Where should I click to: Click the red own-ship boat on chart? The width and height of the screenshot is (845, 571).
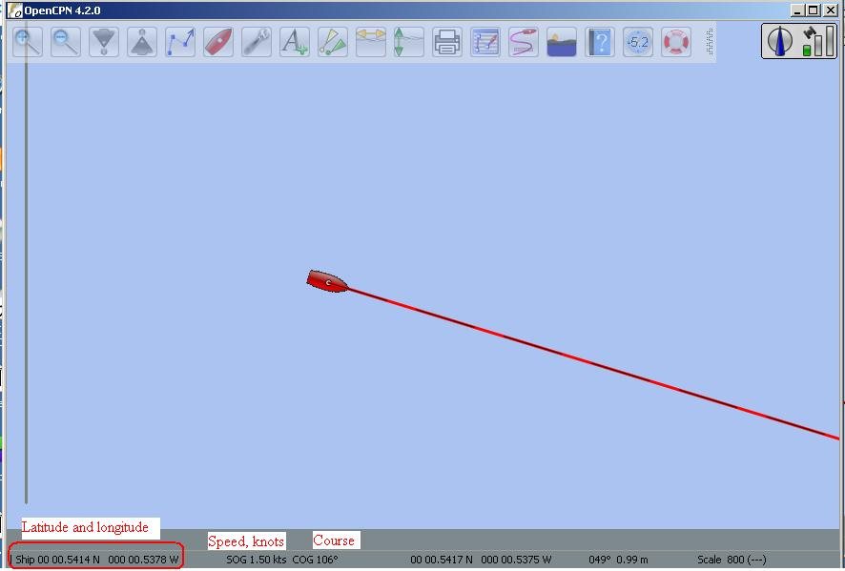[327, 281]
